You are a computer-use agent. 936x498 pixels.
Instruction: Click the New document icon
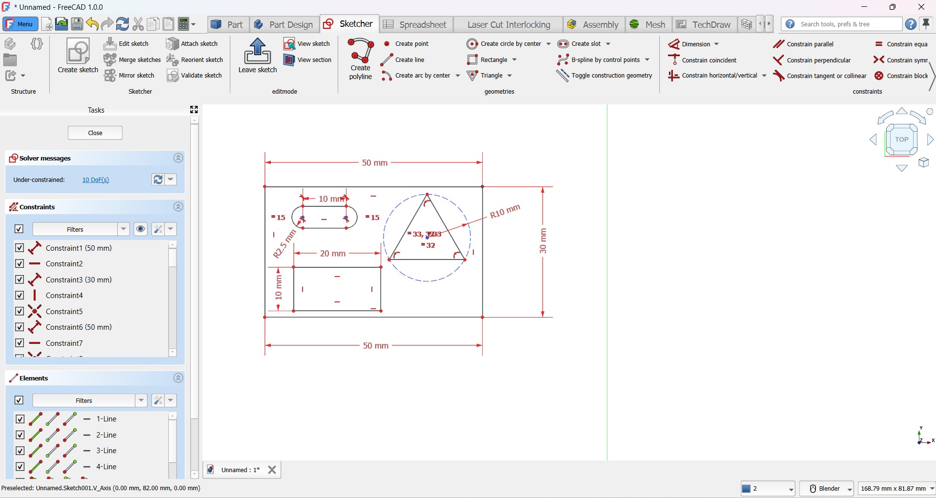tap(47, 24)
